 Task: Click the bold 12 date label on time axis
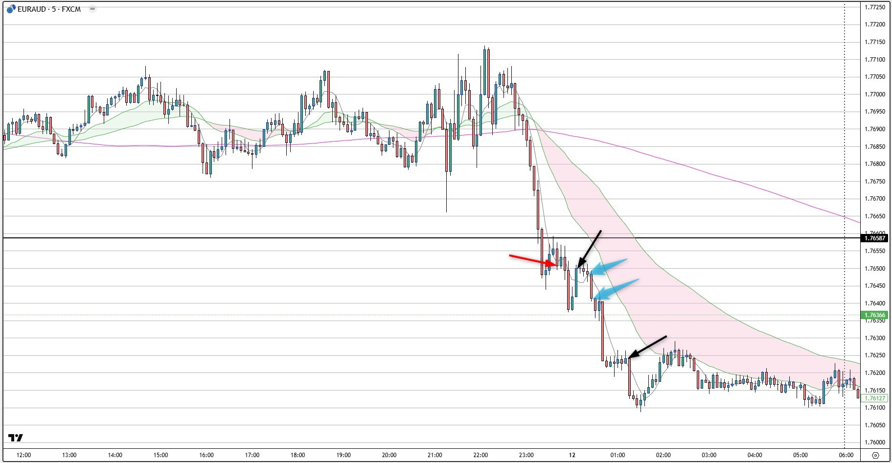pos(572,455)
